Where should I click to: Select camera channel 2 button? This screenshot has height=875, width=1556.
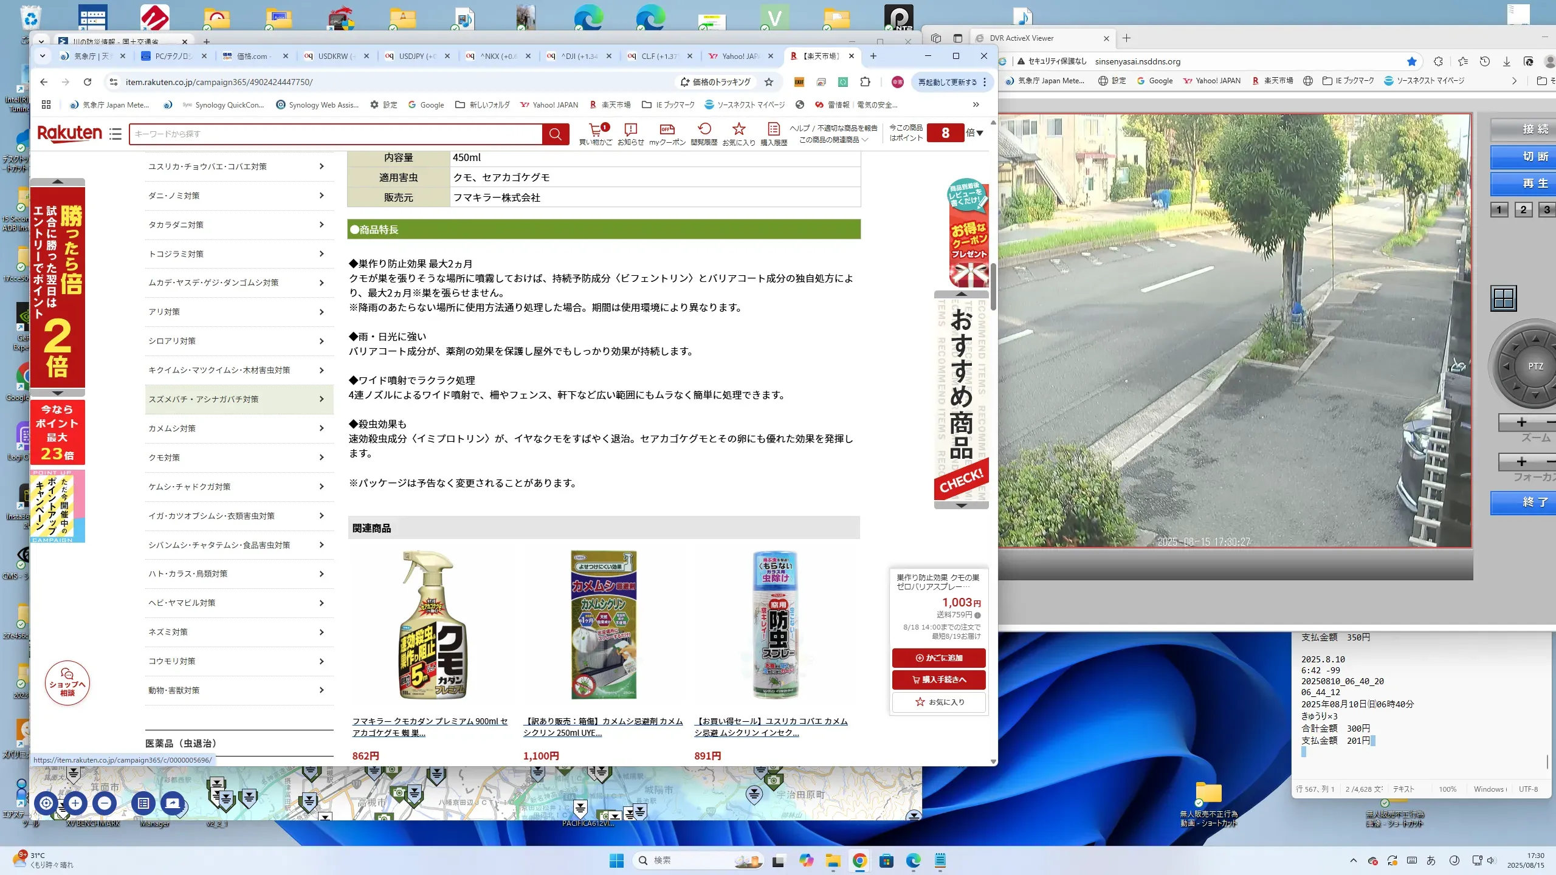pos(1523,210)
